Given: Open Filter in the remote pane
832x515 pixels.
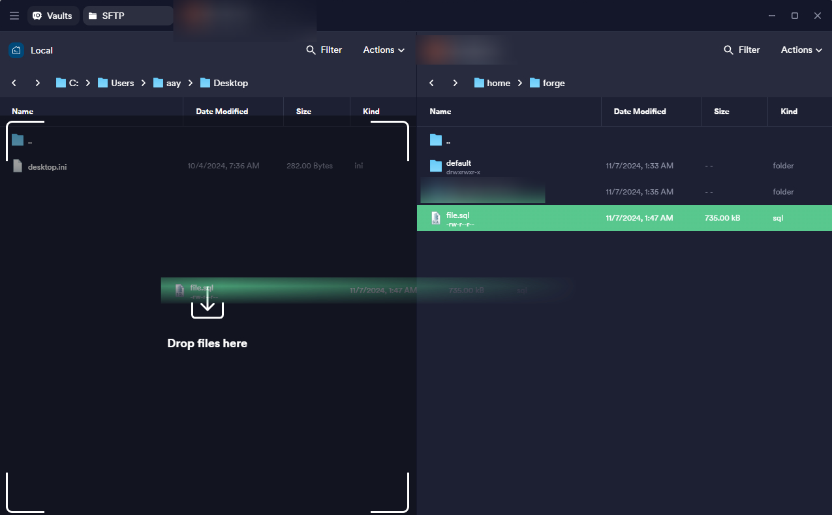Looking at the screenshot, I should (x=742, y=50).
